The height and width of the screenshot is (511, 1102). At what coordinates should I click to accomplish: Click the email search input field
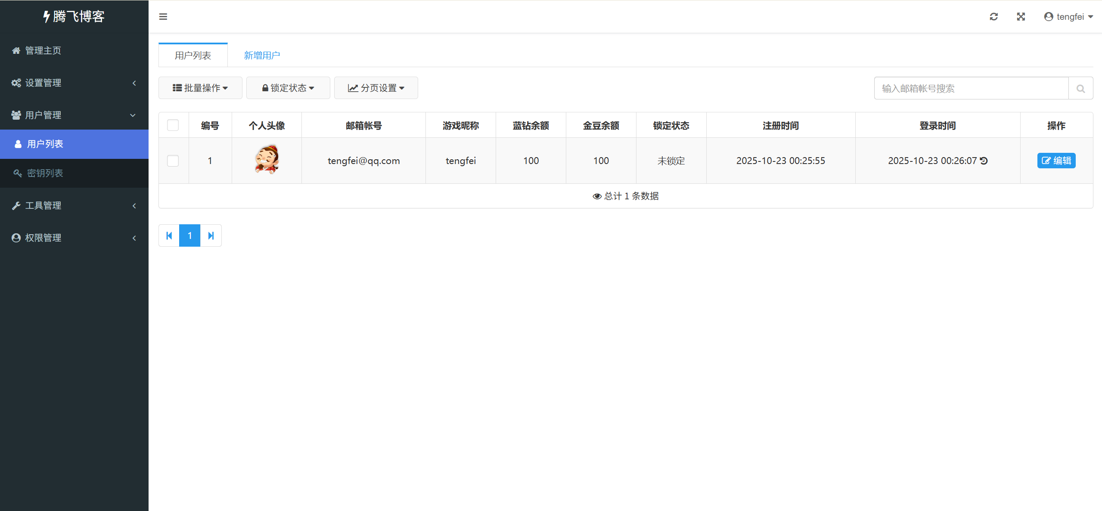pos(969,88)
